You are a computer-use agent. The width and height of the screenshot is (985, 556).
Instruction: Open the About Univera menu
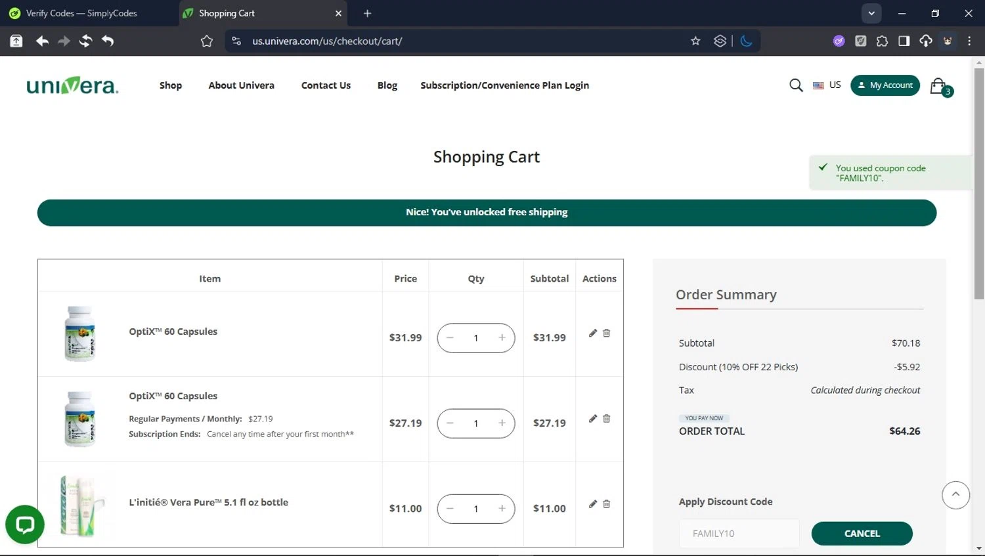241,85
